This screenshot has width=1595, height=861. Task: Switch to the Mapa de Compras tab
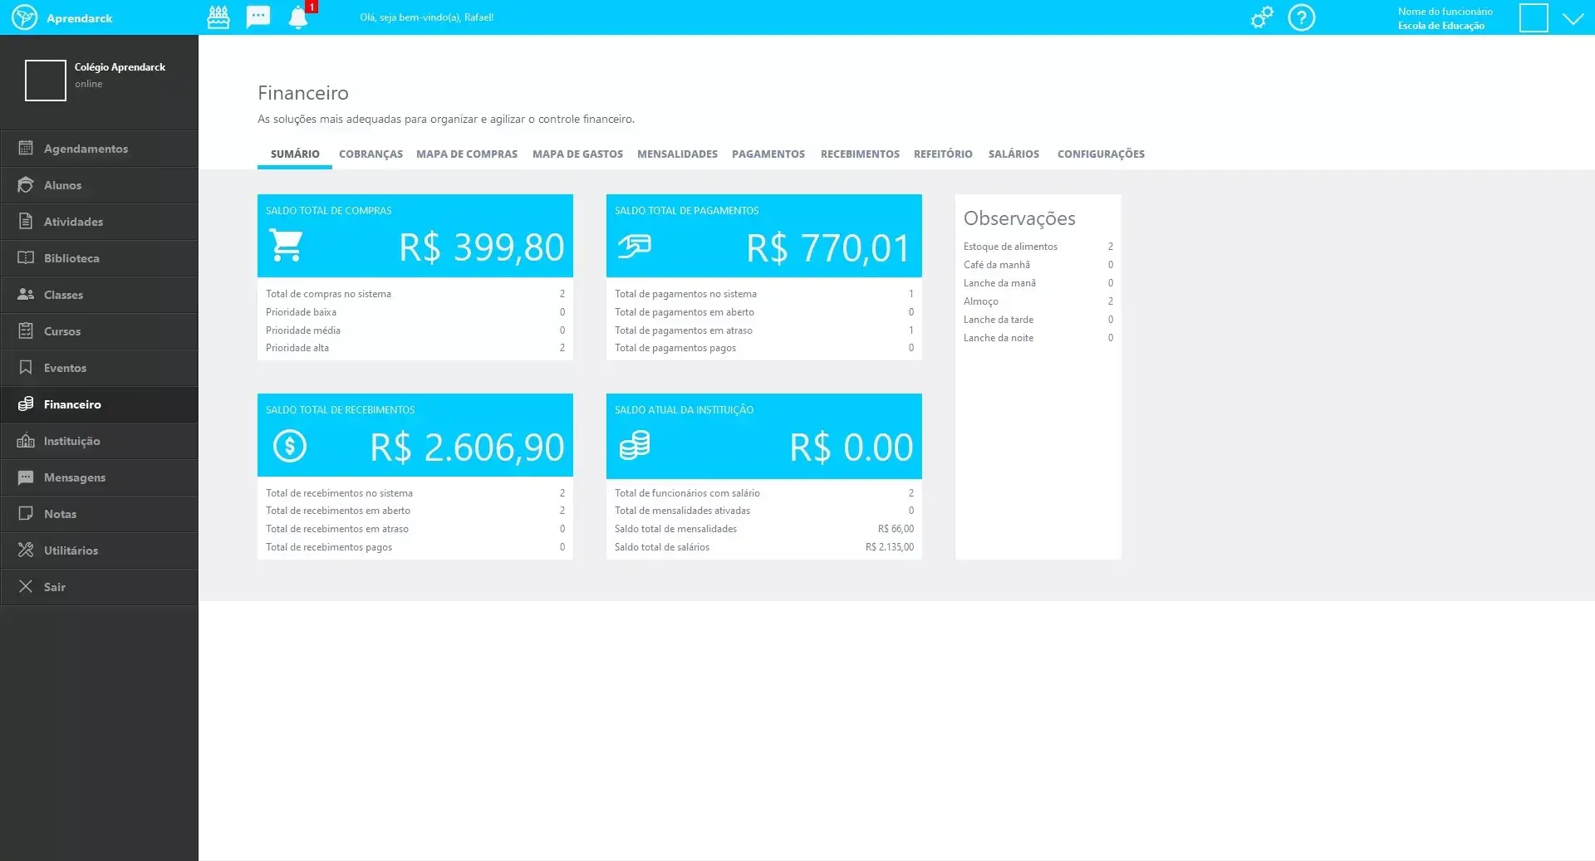467,154
